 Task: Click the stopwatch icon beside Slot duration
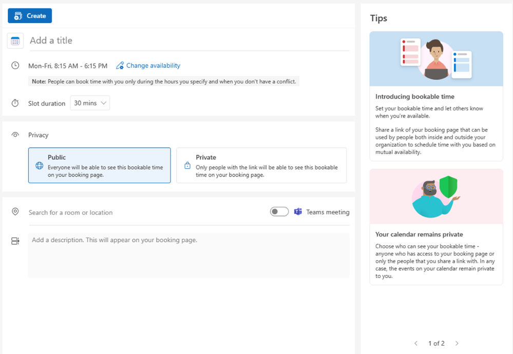point(15,103)
